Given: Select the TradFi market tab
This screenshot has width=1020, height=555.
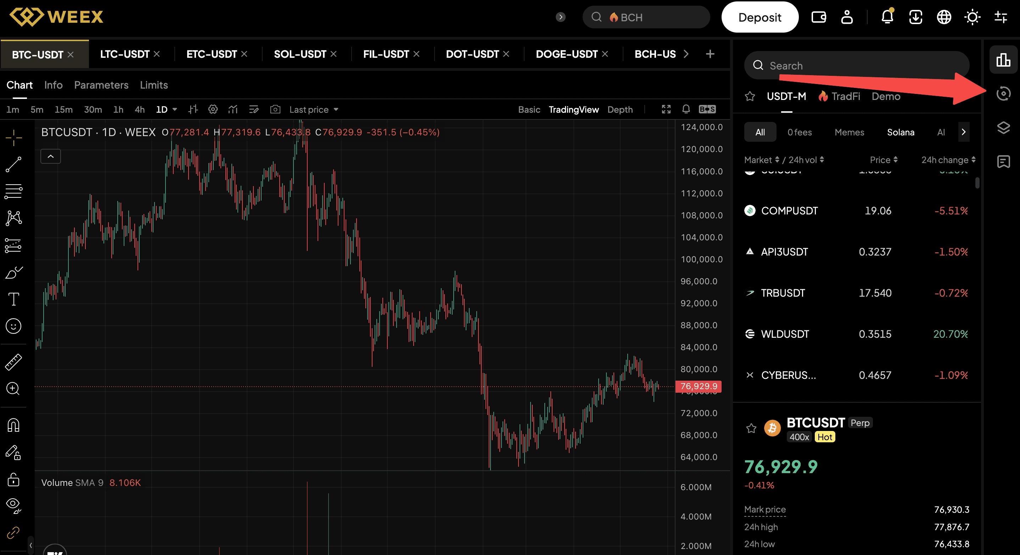Looking at the screenshot, I should click(x=839, y=96).
